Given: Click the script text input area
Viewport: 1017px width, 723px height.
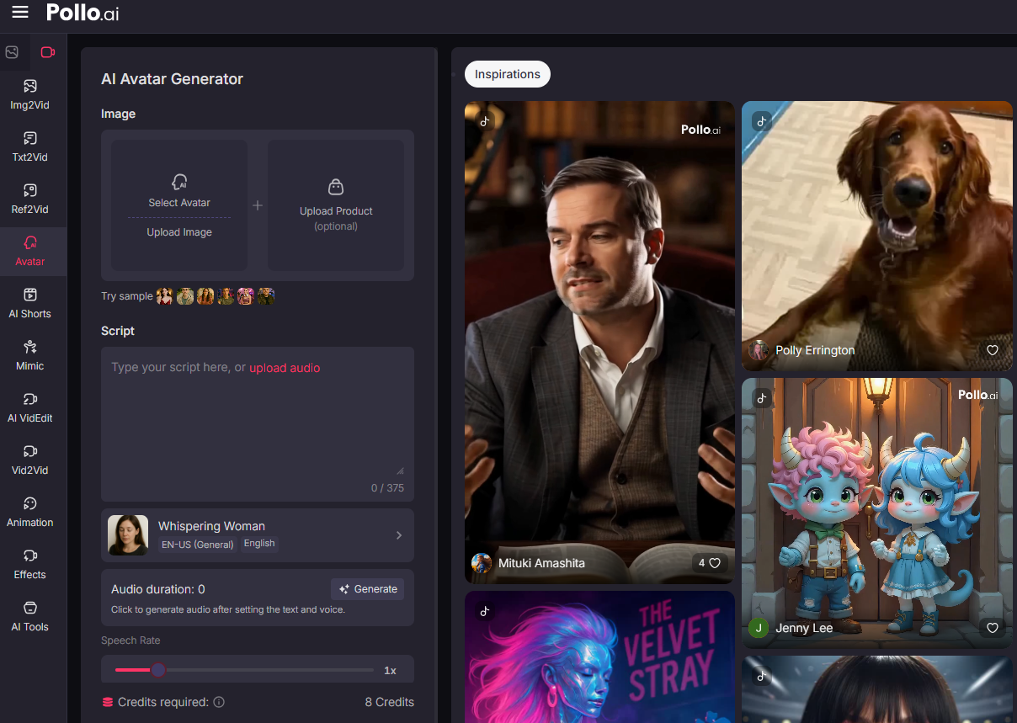Looking at the screenshot, I should click(x=257, y=421).
